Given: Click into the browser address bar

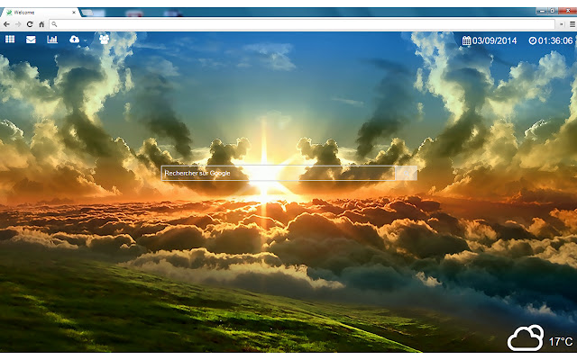Looking at the screenshot, I should tap(302, 24).
